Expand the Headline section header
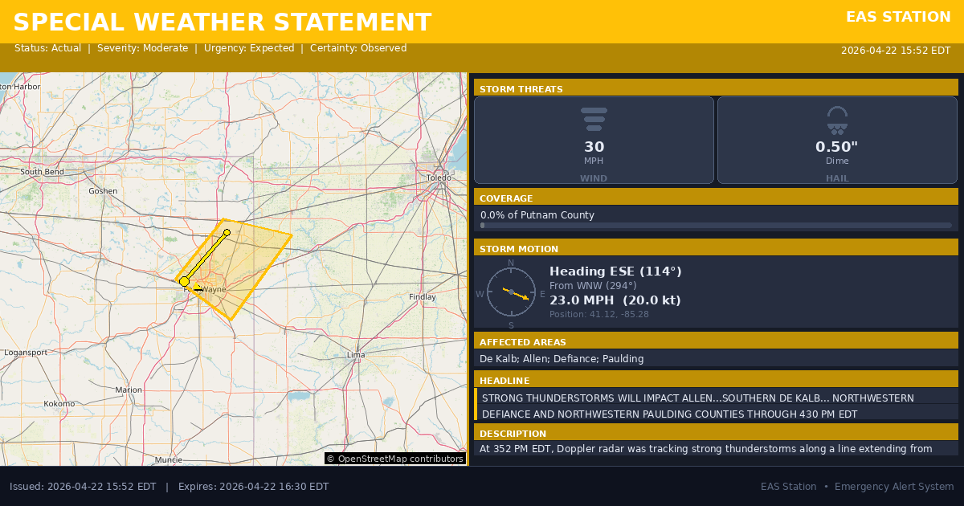This screenshot has width=964, height=506. click(x=716, y=380)
